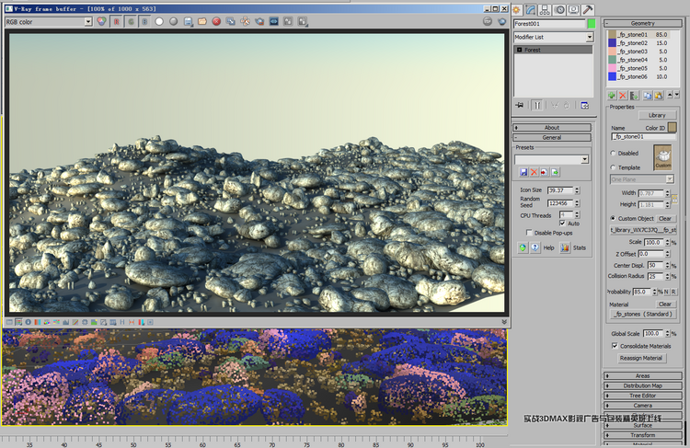Screen dimensions: 690x448
Task: Open the geometry Library button
Action: point(657,115)
